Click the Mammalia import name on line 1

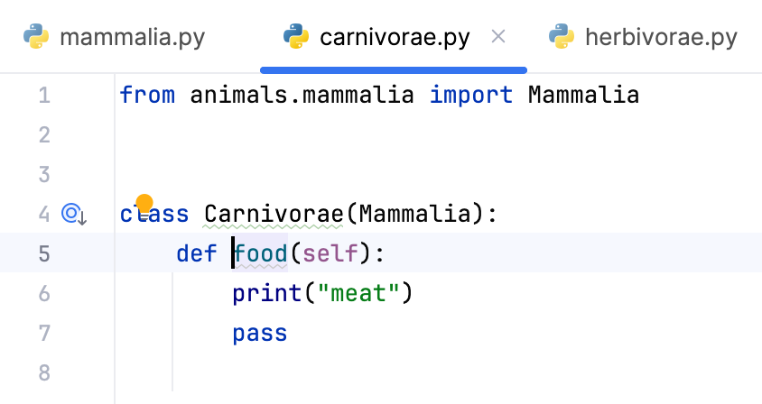pyautogui.click(x=583, y=95)
